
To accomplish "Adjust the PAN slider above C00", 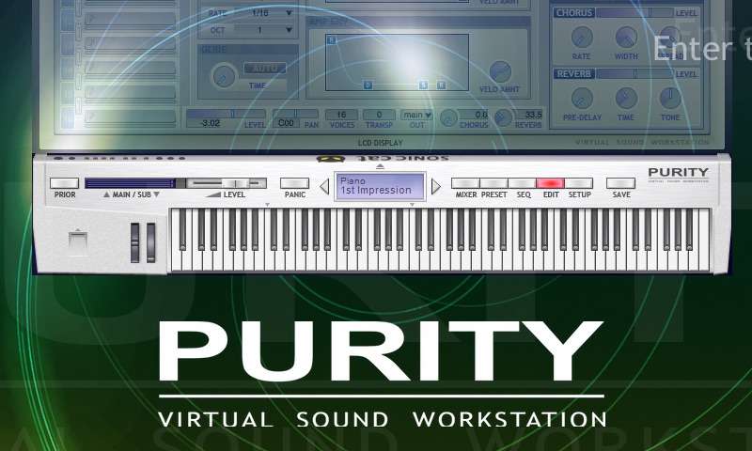I will point(295,114).
